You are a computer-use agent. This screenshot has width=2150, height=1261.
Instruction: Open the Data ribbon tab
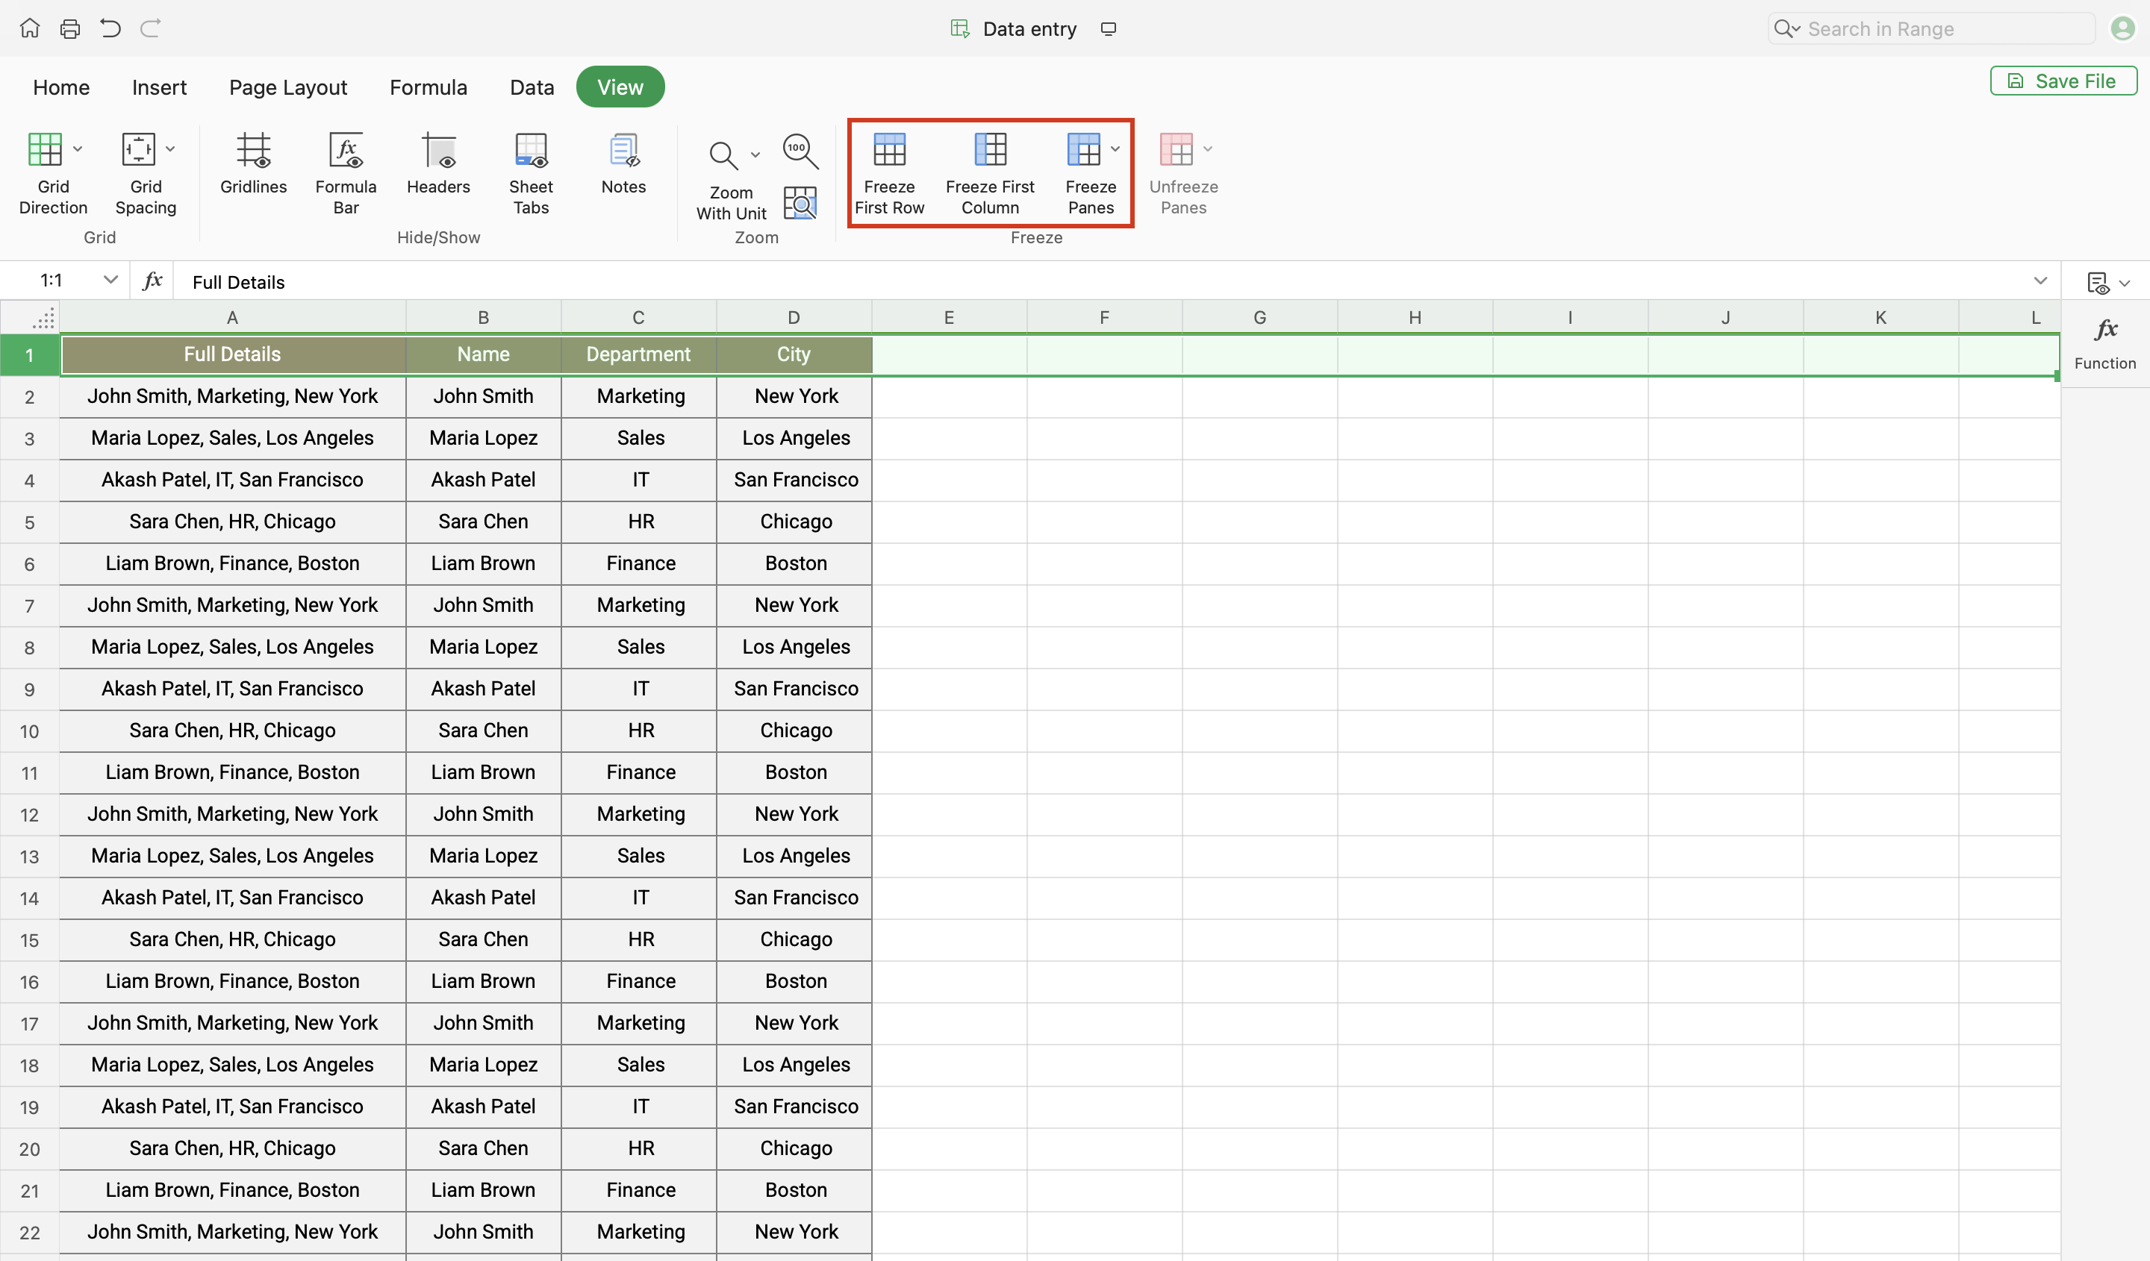(532, 87)
